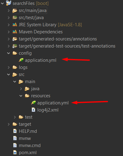Click the pom.xml Maven file icon
The height and width of the screenshot is (156, 123).
pyautogui.click(x=15, y=153)
